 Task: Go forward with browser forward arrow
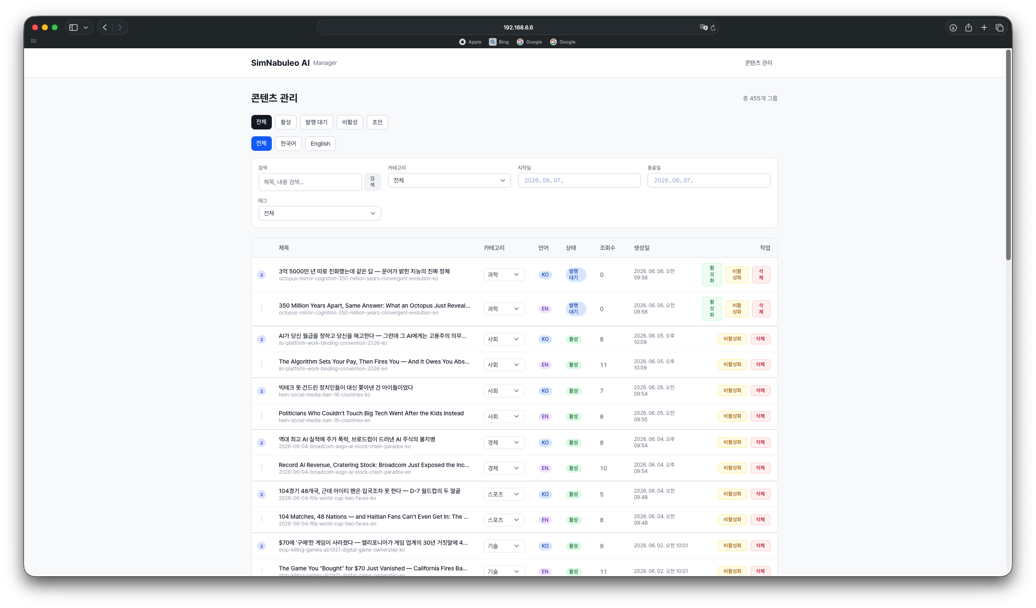tap(120, 27)
